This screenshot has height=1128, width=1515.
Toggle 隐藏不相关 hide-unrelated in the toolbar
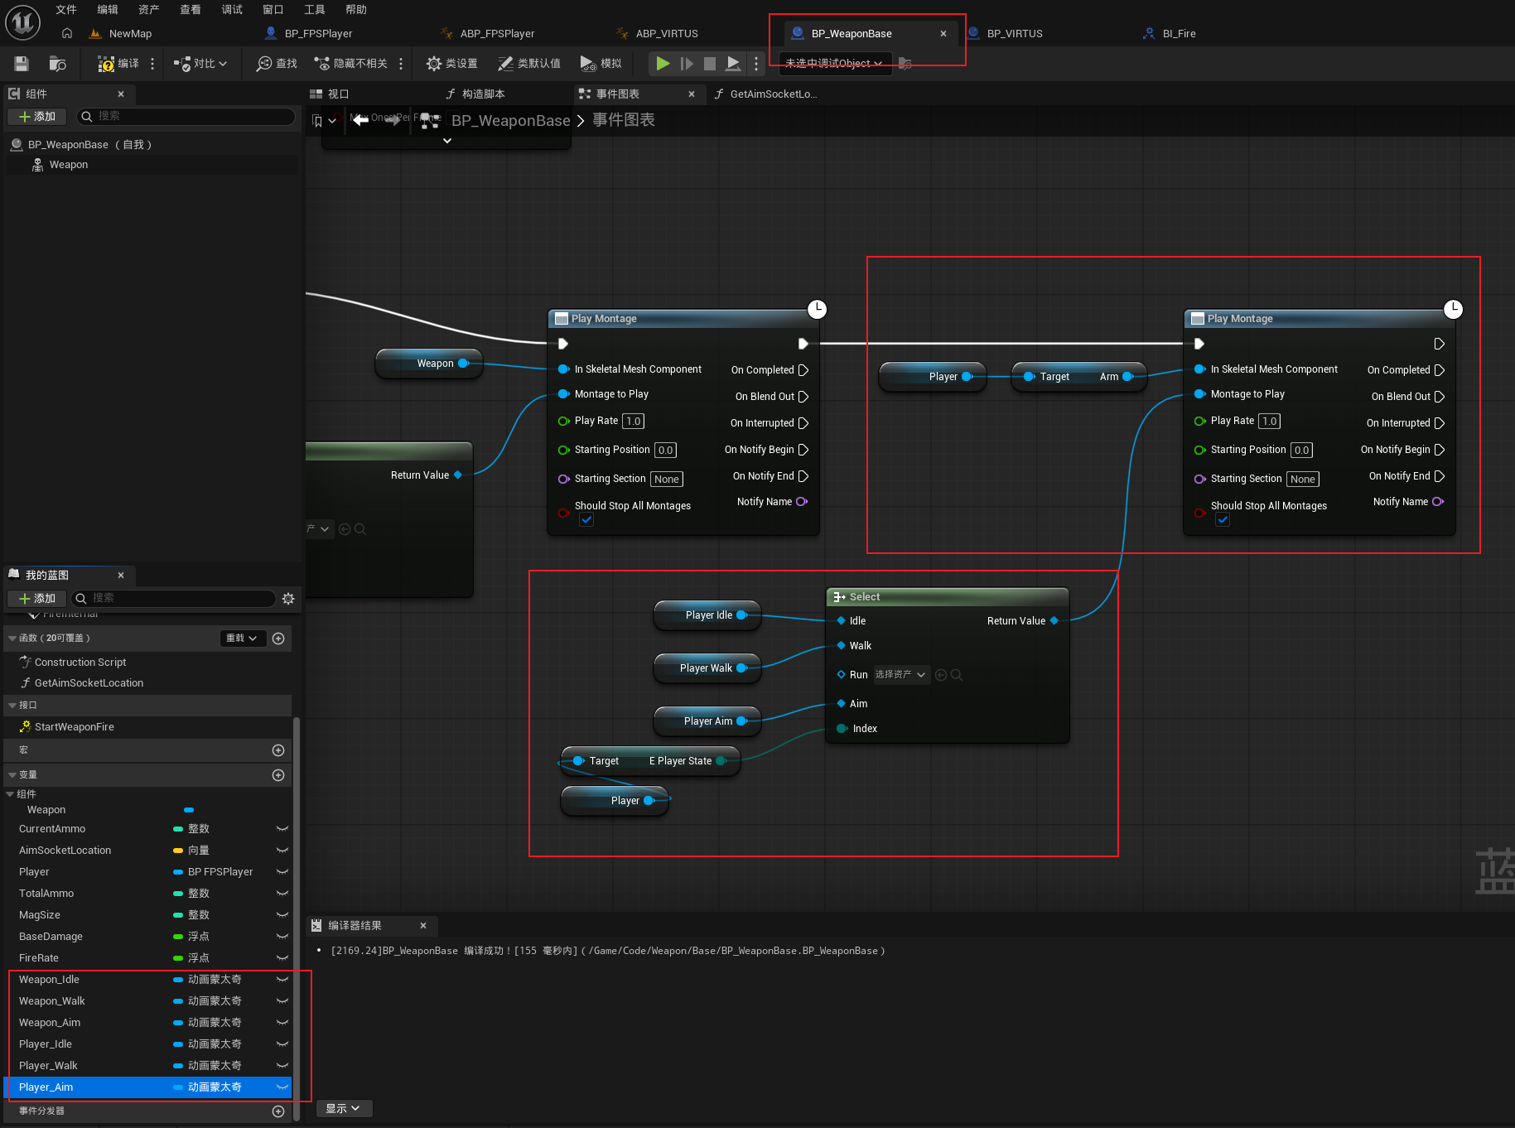351,64
